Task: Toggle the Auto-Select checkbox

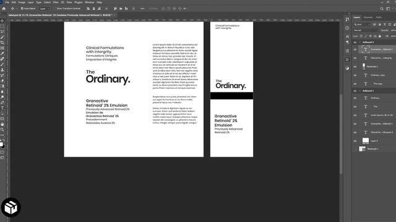Action: [22, 9]
